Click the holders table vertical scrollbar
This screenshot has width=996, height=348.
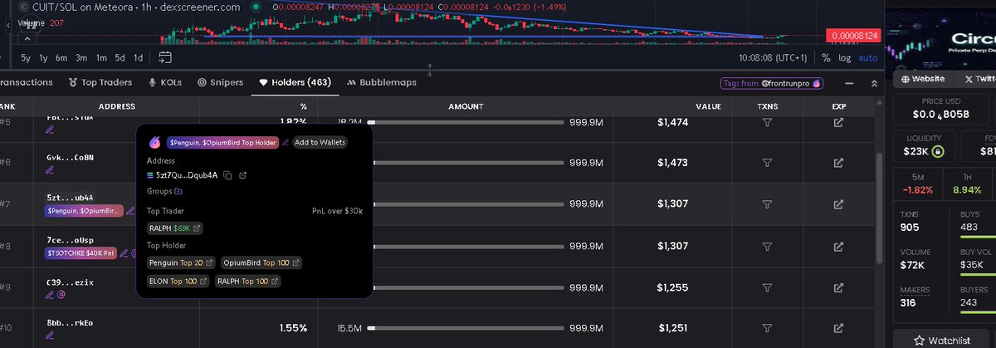click(879, 209)
